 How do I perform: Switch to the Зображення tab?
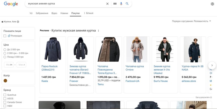point(42,13)
